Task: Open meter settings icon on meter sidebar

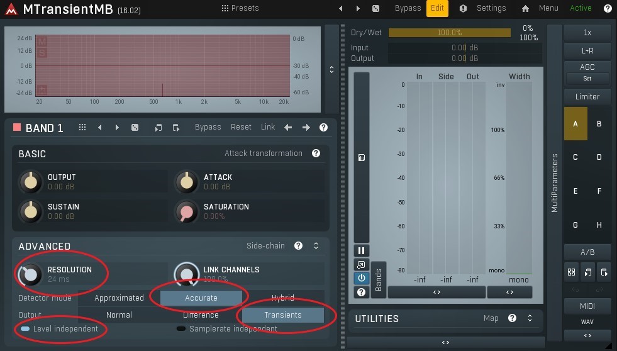Action: click(x=361, y=158)
